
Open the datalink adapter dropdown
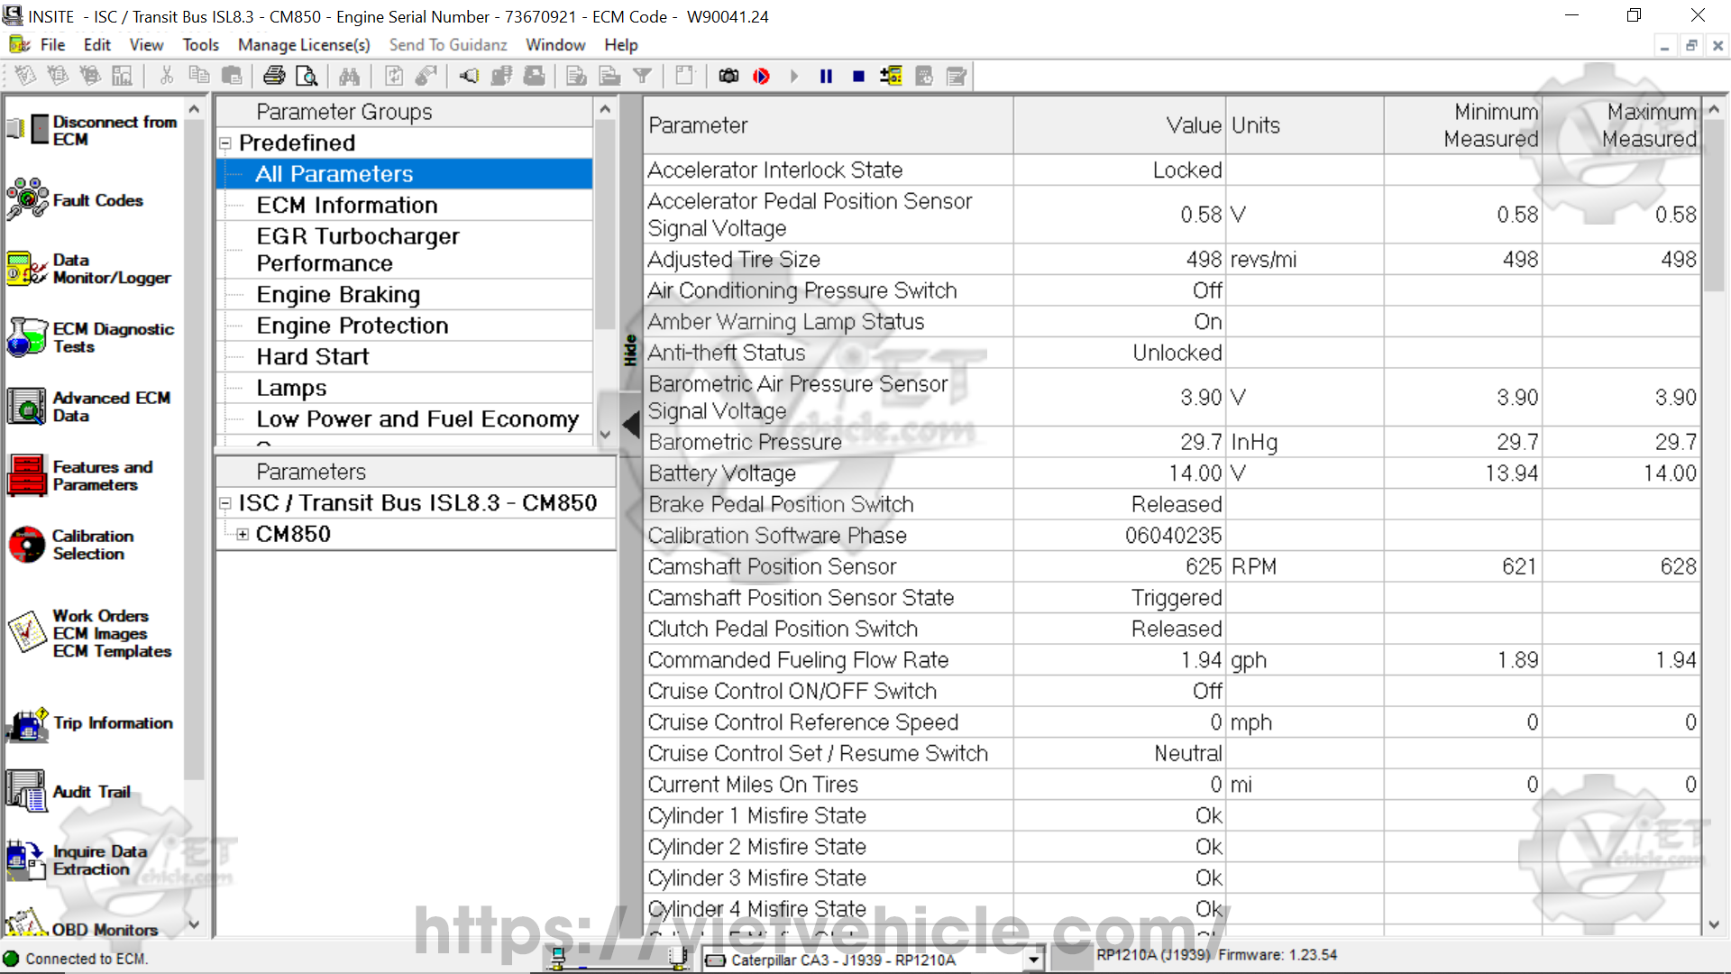pyautogui.click(x=1033, y=960)
